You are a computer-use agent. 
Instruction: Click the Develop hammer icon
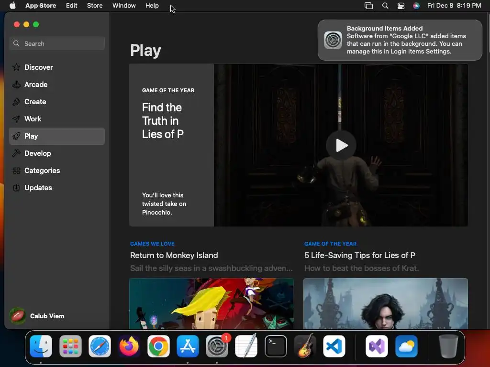tap(16, 153)
